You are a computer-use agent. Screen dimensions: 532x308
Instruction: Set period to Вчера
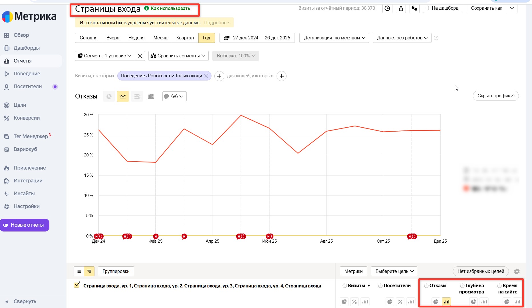[x=113, y=38]
